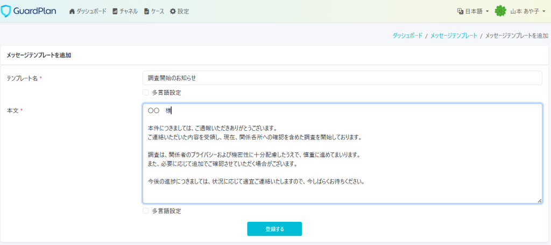Click the gear icon beside 設定
551x245 pixels.
pos(173,11)
